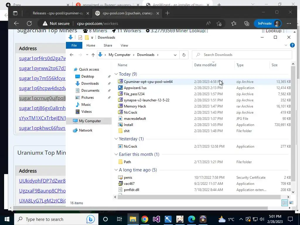Open the Cpuminer-opt-cpu-pool-win64 zip file icon

(120, 81)
